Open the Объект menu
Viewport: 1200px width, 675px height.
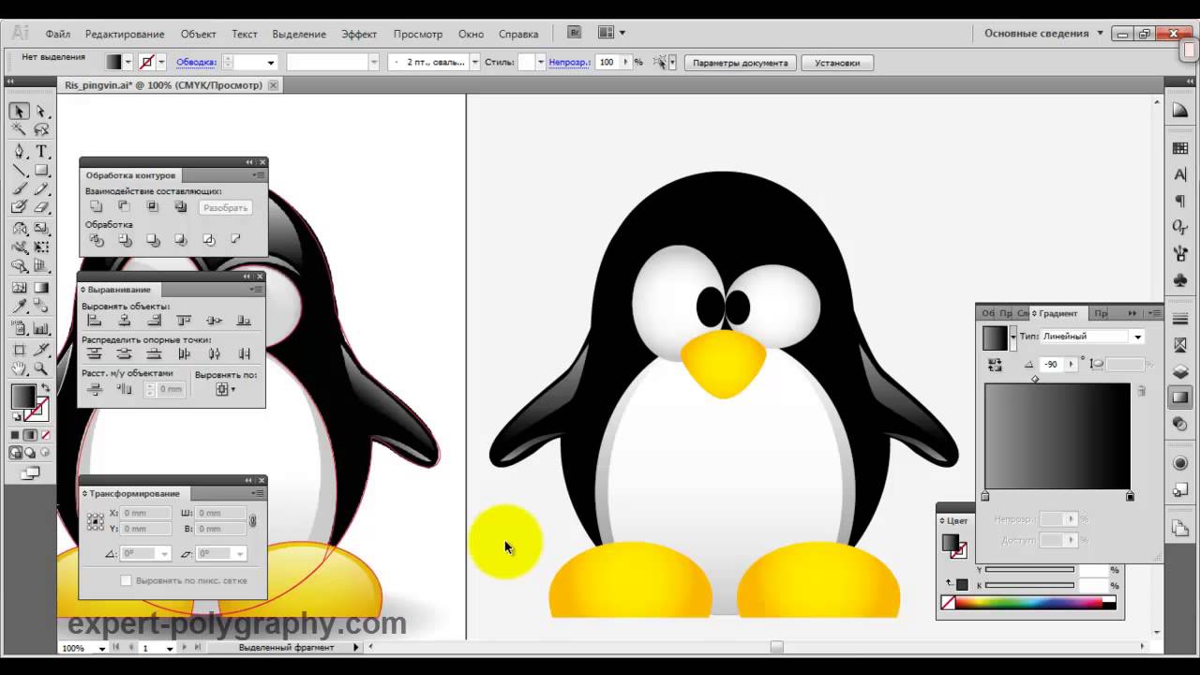[x=199, y=34]
